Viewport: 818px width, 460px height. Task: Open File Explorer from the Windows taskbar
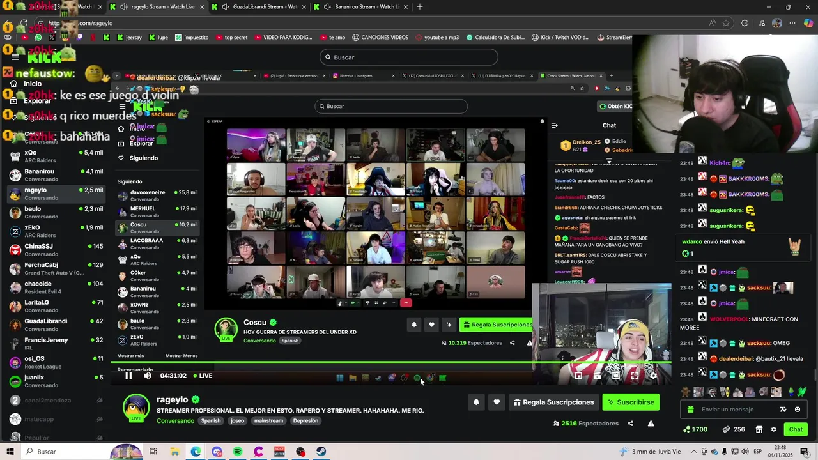[x=174, y=452]
